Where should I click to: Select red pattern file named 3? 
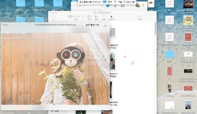point(170,71)
